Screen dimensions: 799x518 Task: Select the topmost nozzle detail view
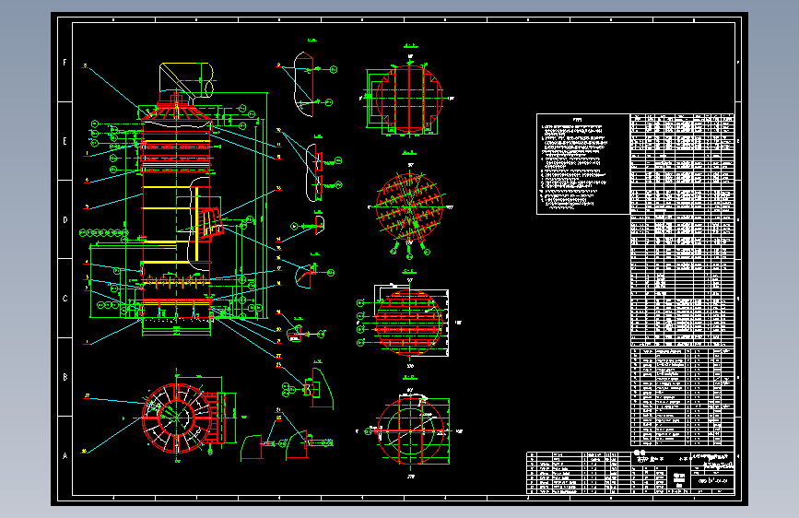[x=305, y=84]
